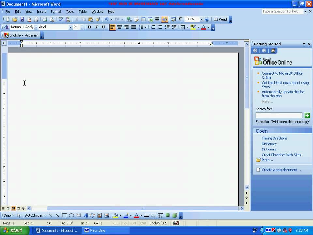Viewport: 313px width, 235px height.
Task: Insert WordArt from Drawing toolbar
Action: [85, 215]
